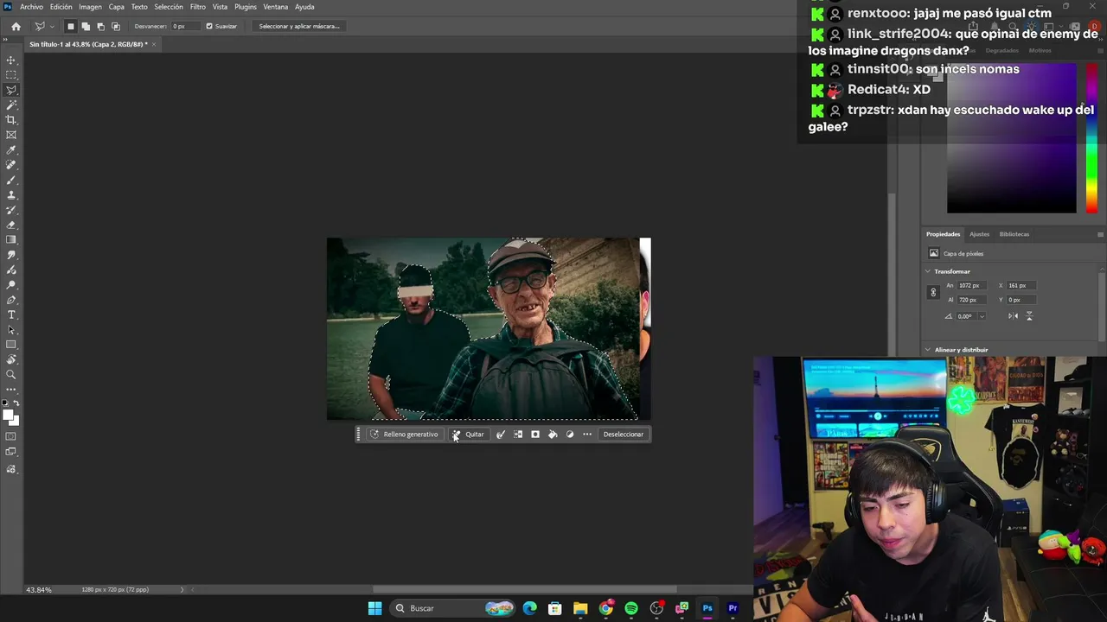Click the Deseleccionar button
Screen dimensions: 1107x622
point(624,435)
